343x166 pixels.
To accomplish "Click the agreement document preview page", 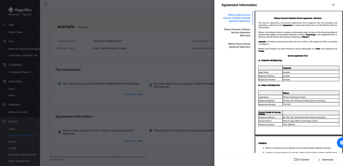I will pyautogui.click(x=299, y=73).
